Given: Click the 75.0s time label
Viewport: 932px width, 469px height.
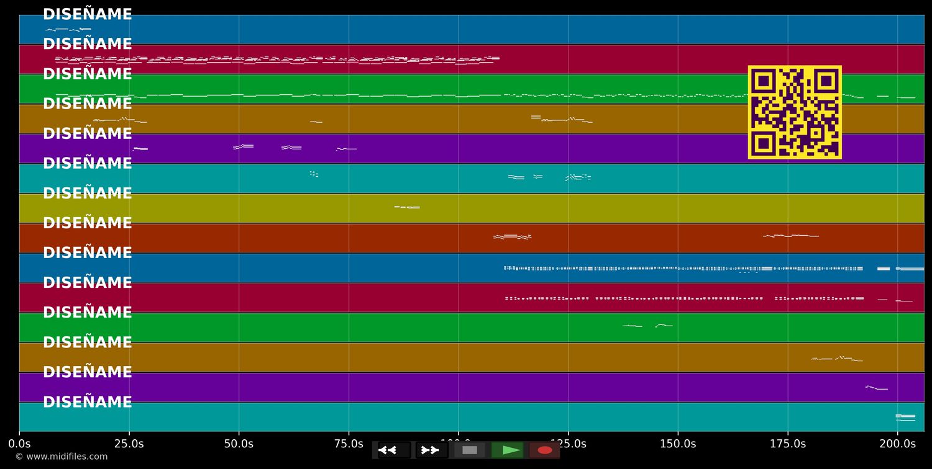Looking at the screenshot, I should pyautogui.click(x=349, y=444).
